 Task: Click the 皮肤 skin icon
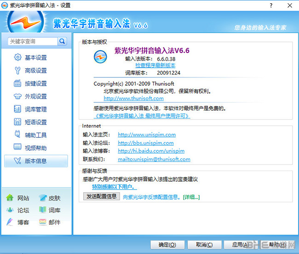[x=43, y=198]
